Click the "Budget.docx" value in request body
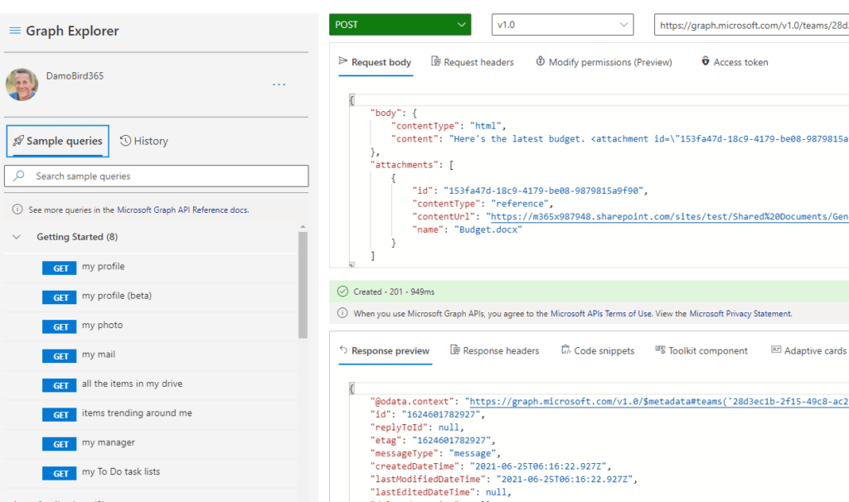The height and width of the screenshot is (502, 849). point(488,229)
